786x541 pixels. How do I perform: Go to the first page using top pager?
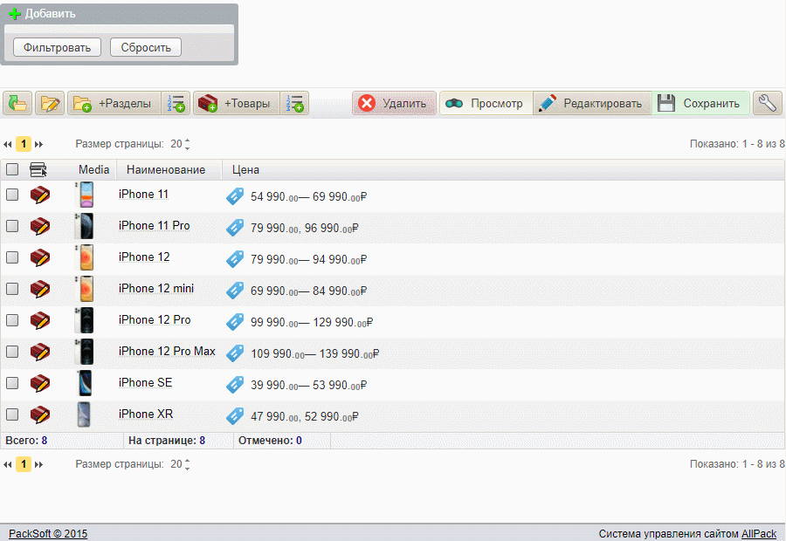click(x=8, y=144)
